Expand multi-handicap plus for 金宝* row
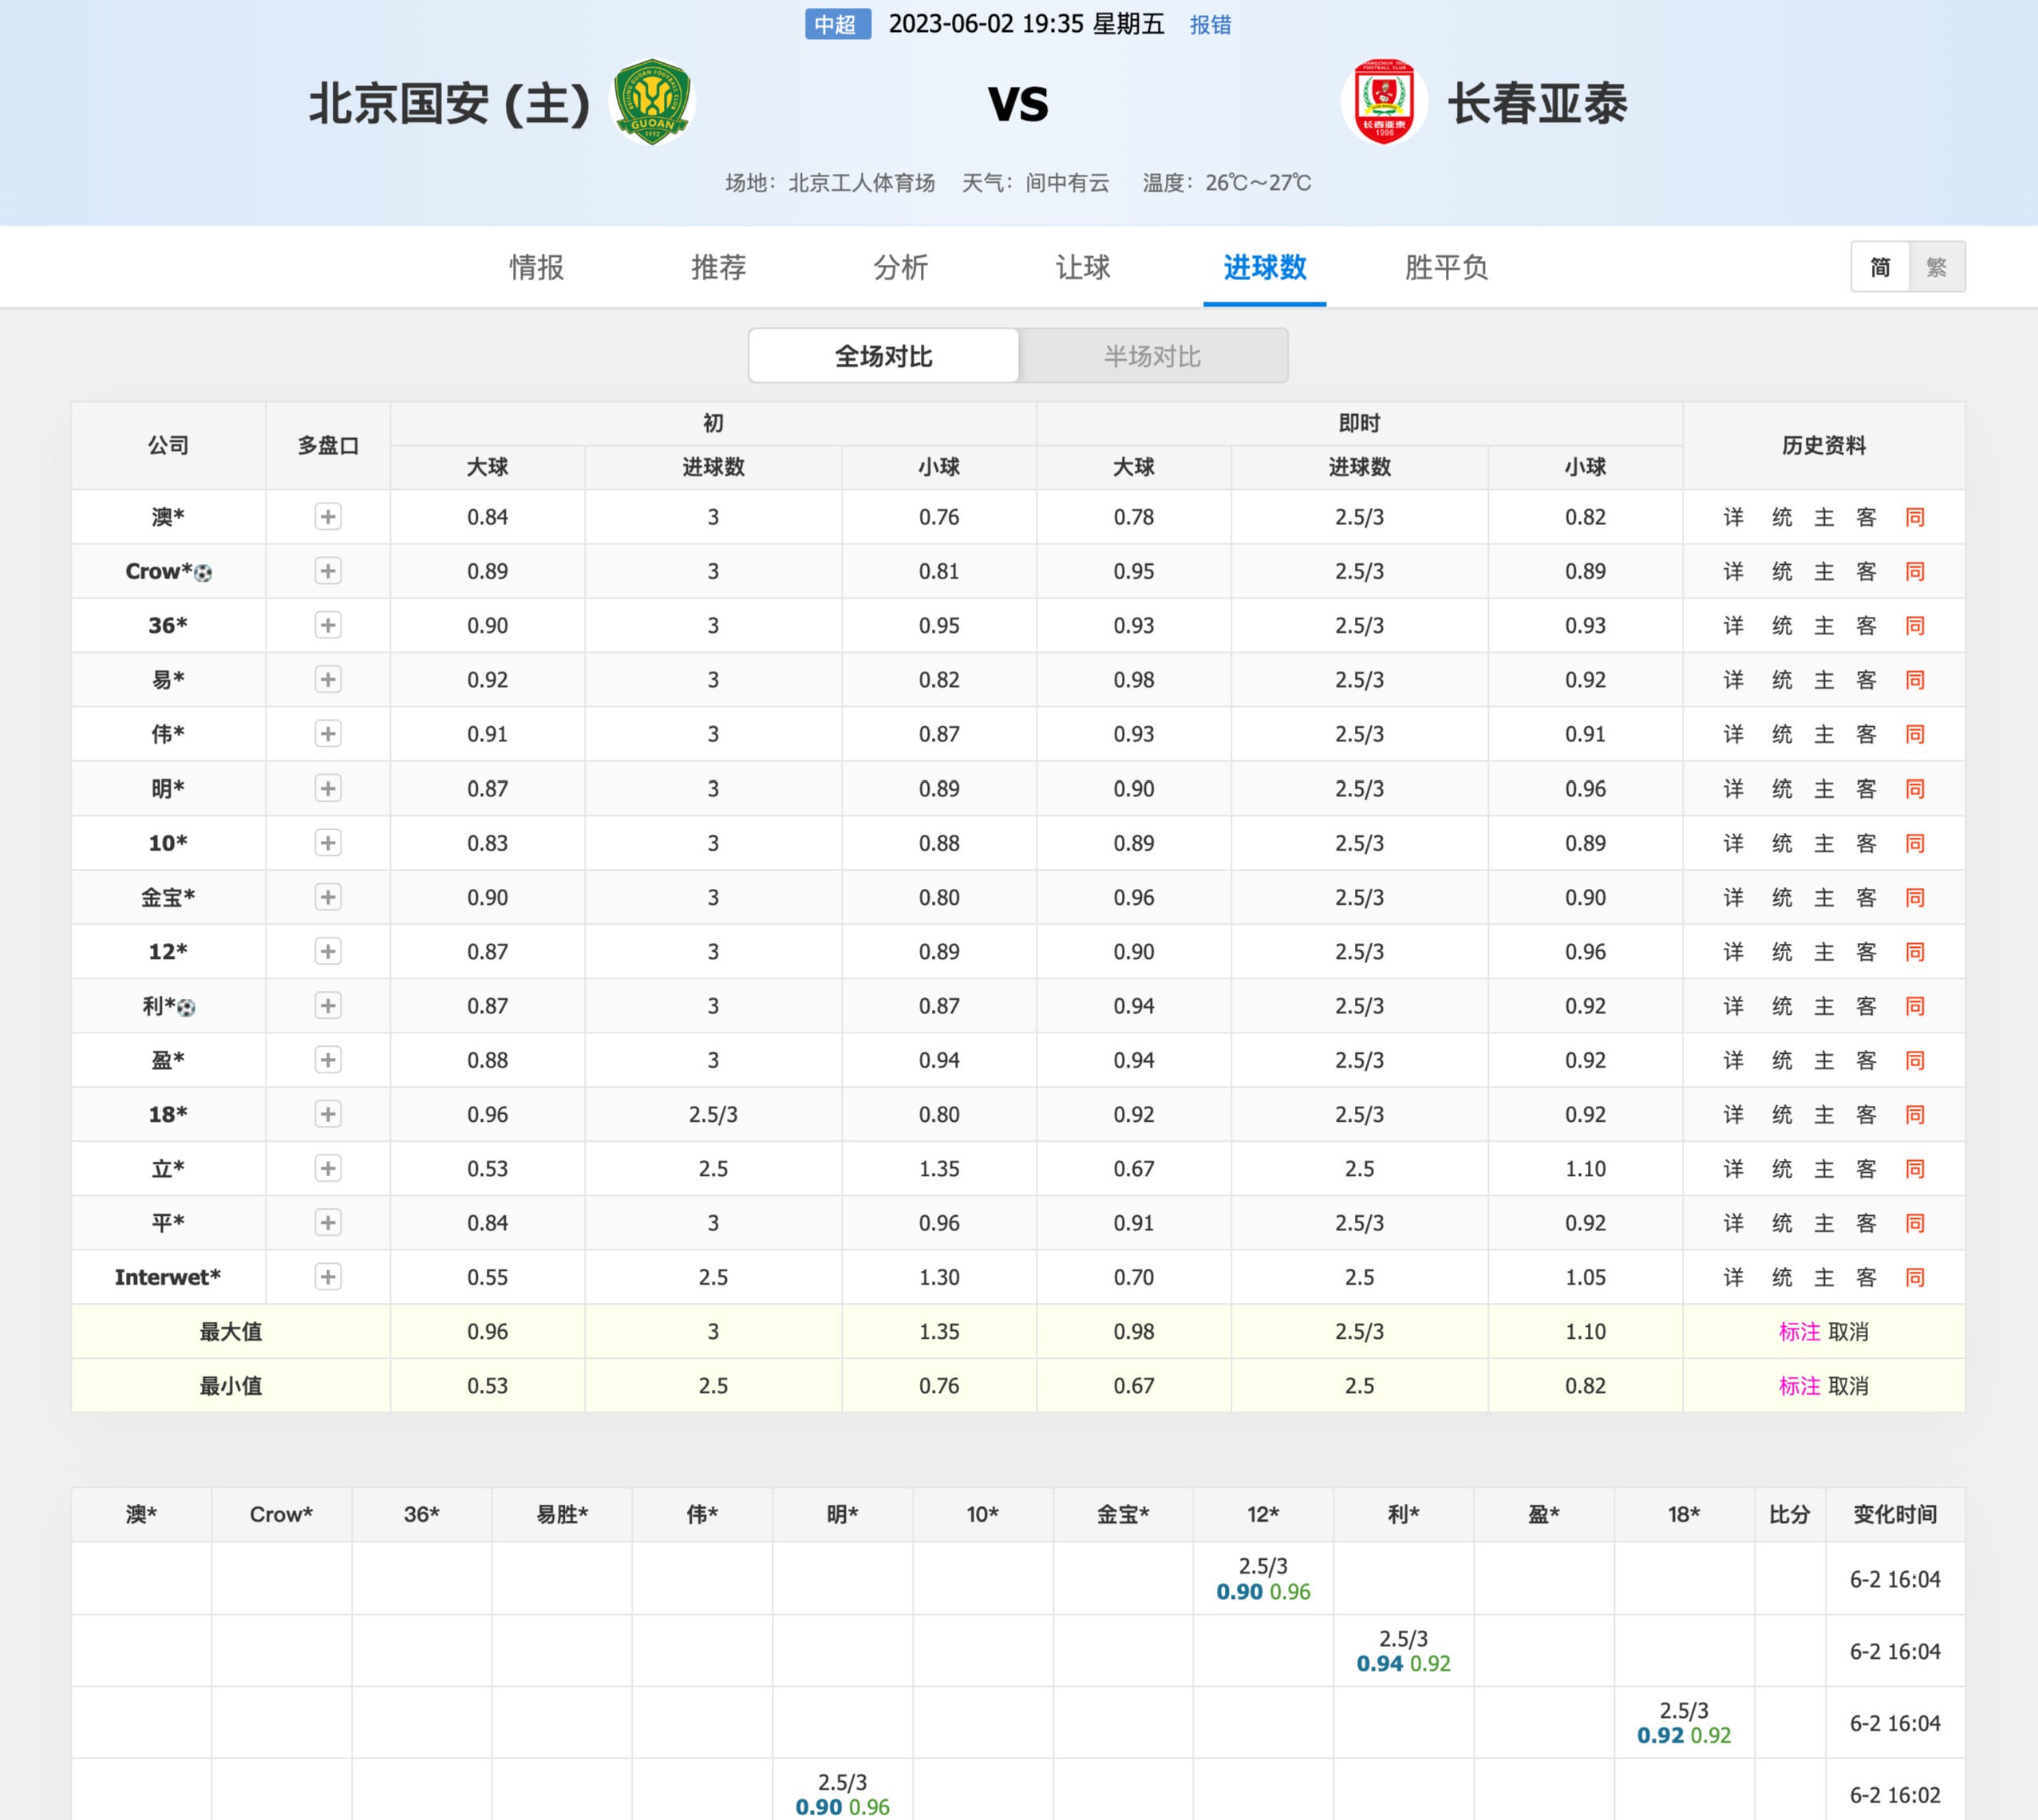The width and height of the screenshot is (2038, 1820). click(328, 897)
